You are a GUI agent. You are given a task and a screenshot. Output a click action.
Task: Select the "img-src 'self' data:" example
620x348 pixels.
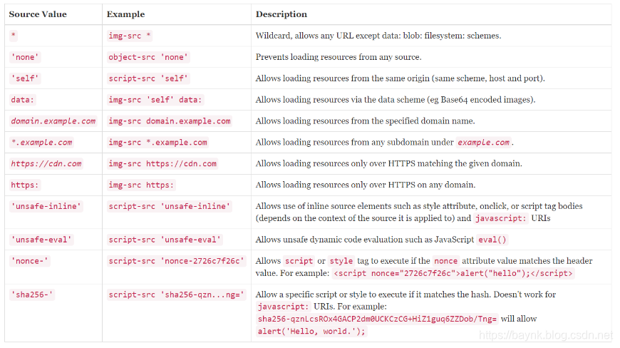(x=155, y=100)
